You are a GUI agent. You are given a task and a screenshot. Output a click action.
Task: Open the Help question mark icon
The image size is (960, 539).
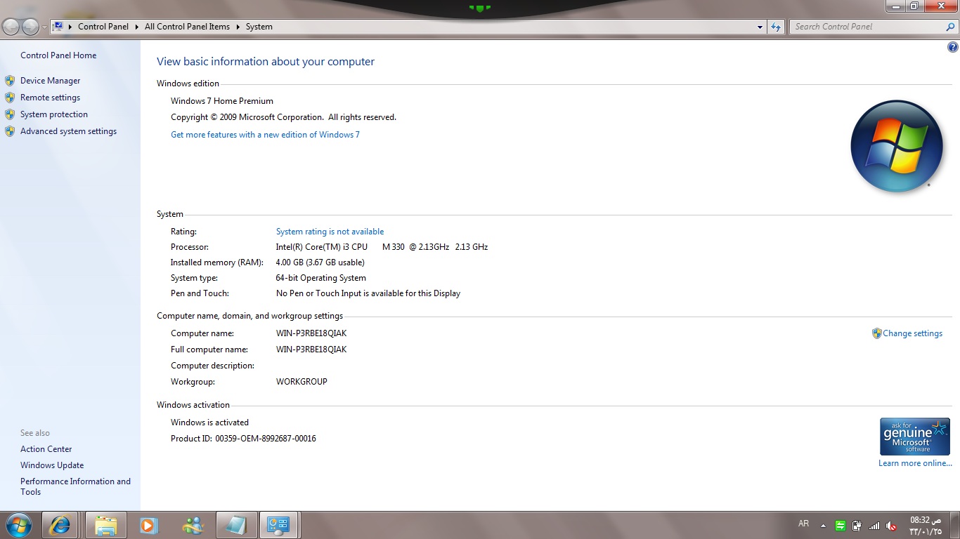953,48
